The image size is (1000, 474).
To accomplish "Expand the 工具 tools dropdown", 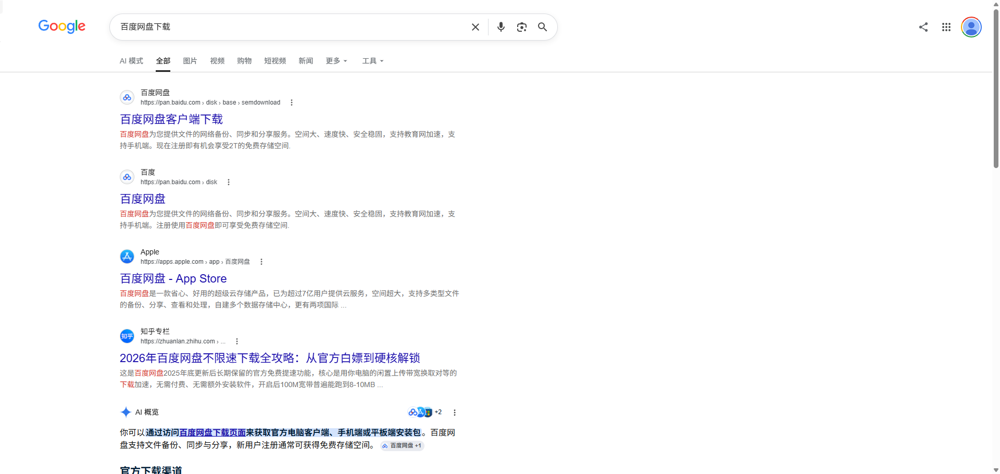I will click(x=373, y=61).
